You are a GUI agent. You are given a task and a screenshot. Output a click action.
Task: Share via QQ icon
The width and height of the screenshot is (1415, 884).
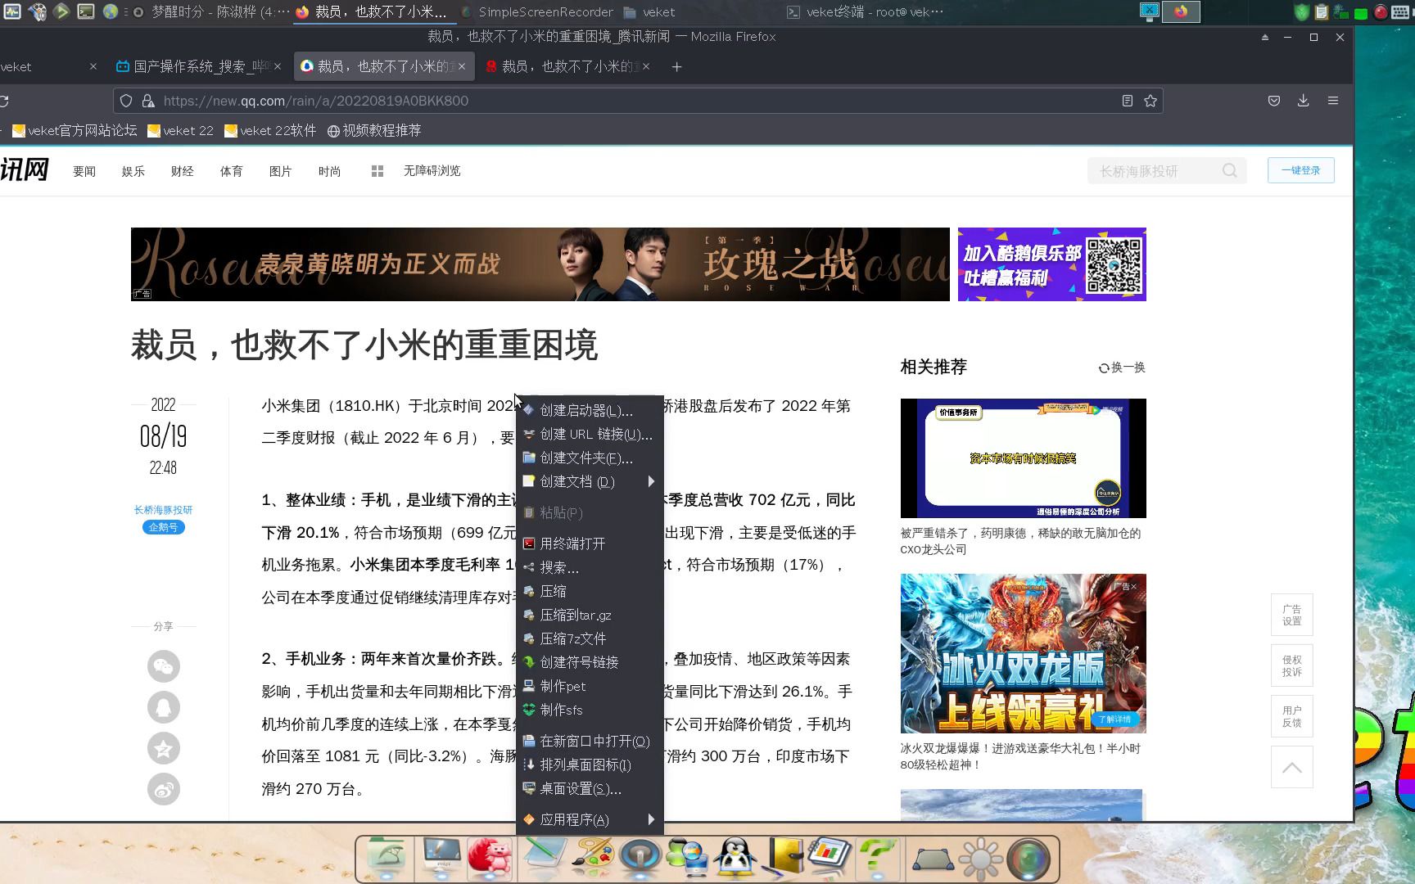click(x=164, y=707)
